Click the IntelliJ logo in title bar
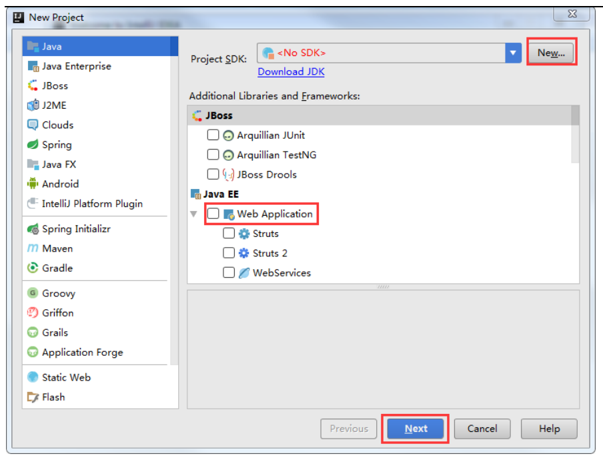Screen dimensions: 603x456 coord(19,17)
